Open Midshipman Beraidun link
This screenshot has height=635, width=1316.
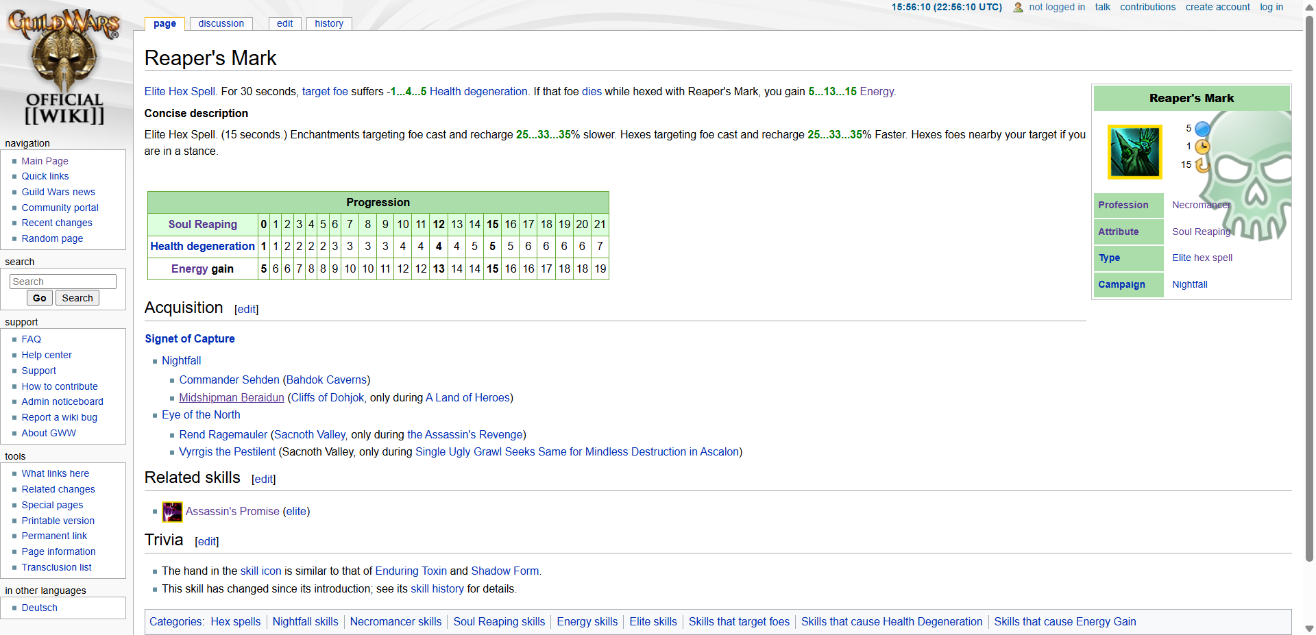[x=232, y=398]
